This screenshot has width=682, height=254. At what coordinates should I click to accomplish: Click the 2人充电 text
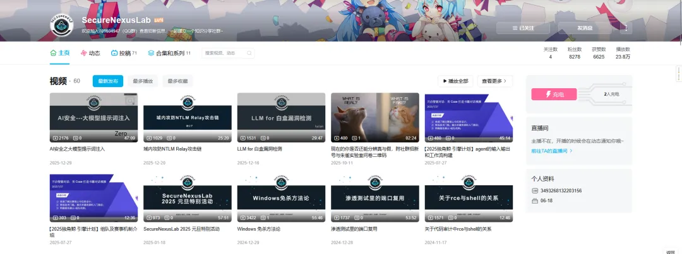611,94
